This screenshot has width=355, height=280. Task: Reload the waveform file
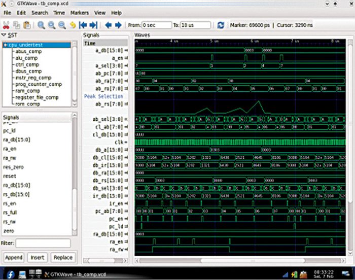220,25
